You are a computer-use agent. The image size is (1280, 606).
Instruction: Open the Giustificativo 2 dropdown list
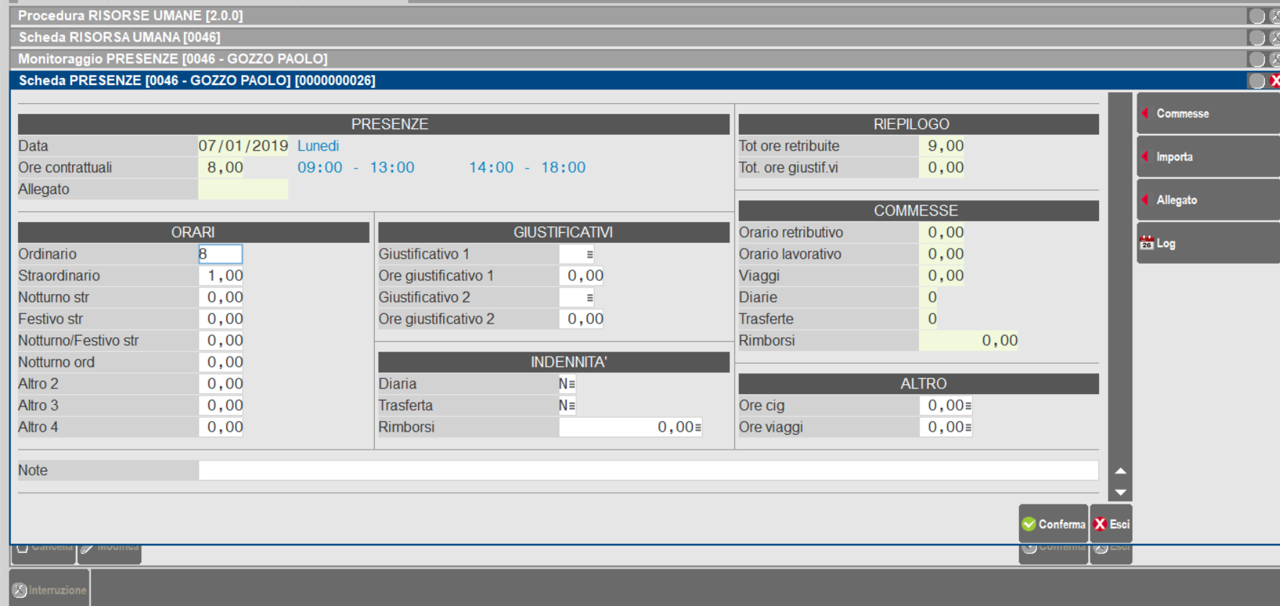pyautogui.click(x=590, y=298)
